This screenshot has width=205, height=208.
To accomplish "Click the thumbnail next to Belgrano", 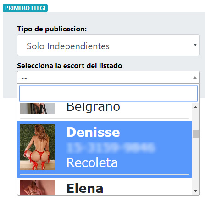I will point(37,109).
